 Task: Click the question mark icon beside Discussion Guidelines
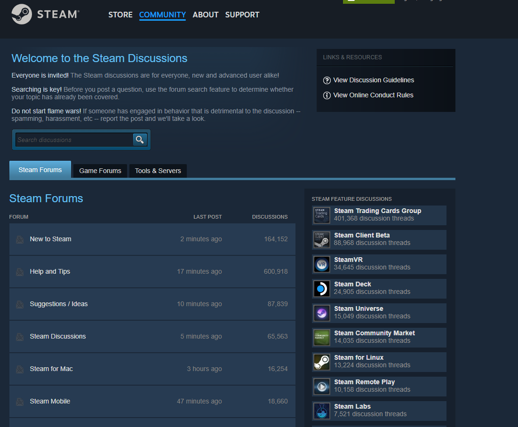point(327,80)
